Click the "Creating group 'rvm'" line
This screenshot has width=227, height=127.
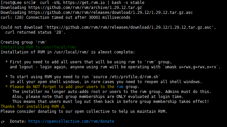(24, 42)
